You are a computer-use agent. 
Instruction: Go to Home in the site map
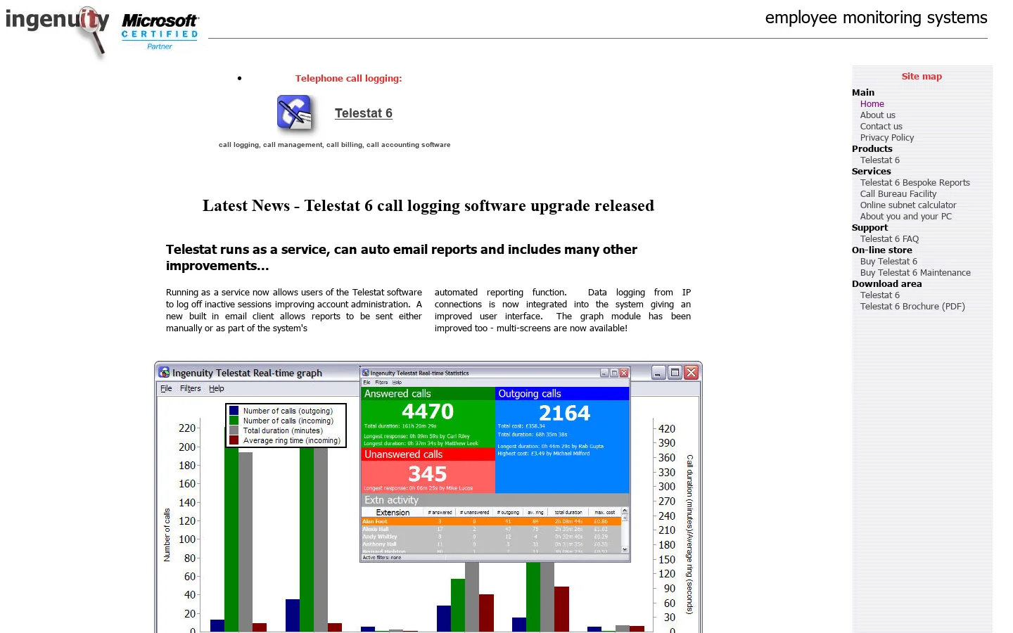click(872, 104)
